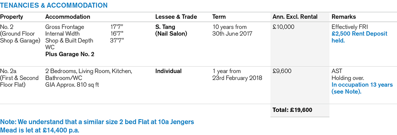Click the Total: £19,600 cell
Image resolution: width=397 pixels, height=135 pixels.
pyautogui.click(x=292, y=110)
